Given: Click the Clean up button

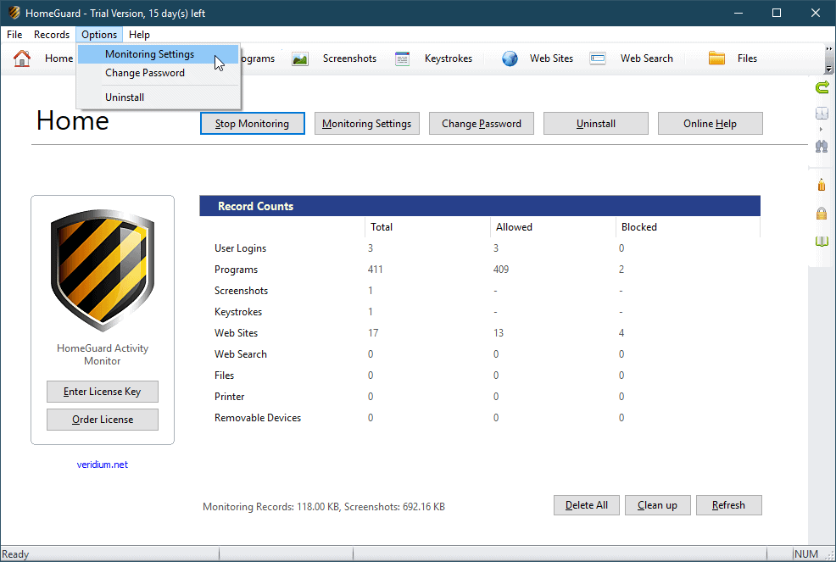Looking at the screenshot, I should click(x=658, y=505).
